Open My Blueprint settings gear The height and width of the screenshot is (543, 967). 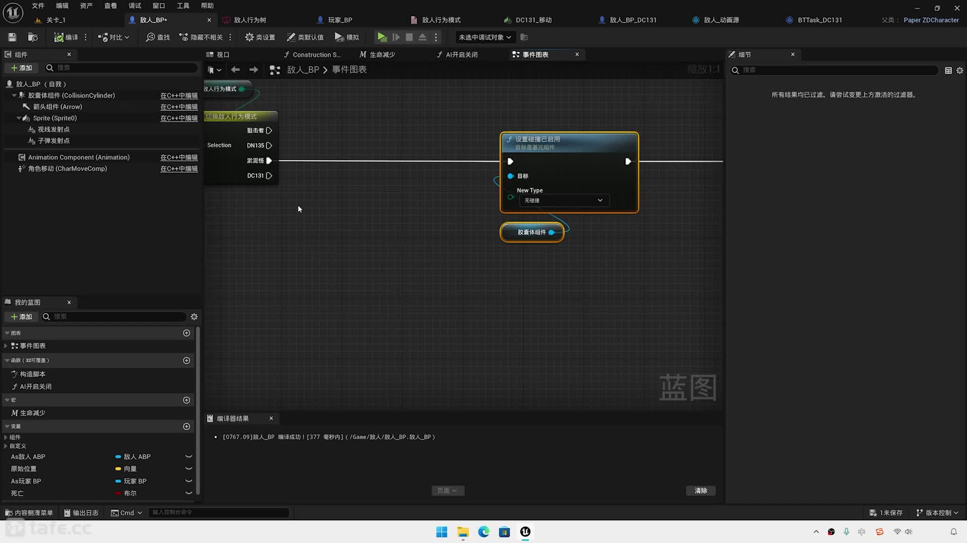(194, 317)
